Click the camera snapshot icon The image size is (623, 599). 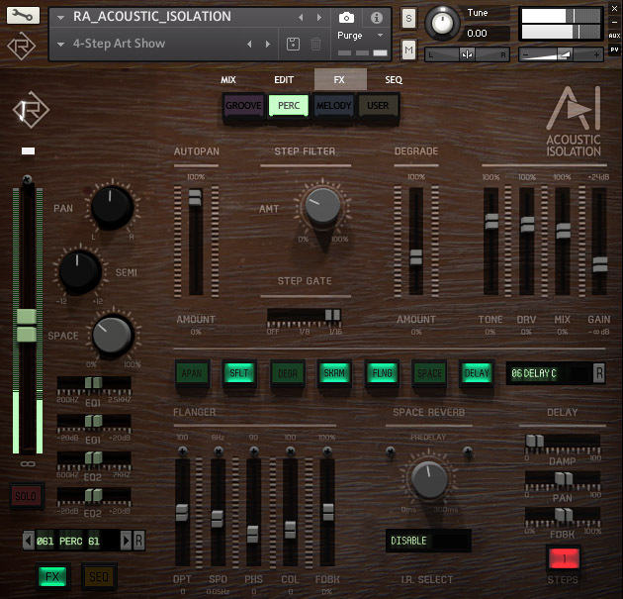point(346,18)
